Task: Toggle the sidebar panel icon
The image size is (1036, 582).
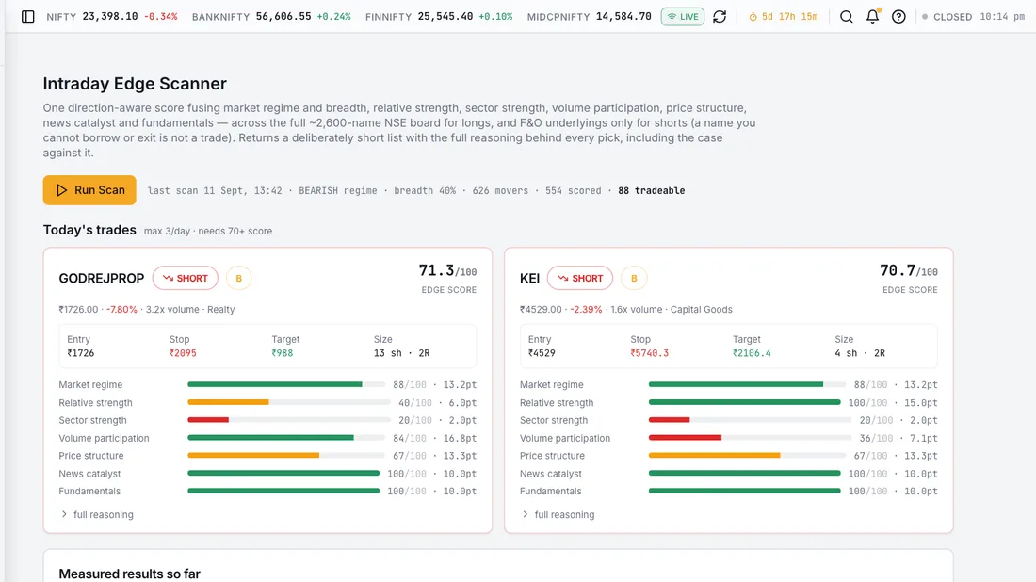Action: click(x=27, y=17)
